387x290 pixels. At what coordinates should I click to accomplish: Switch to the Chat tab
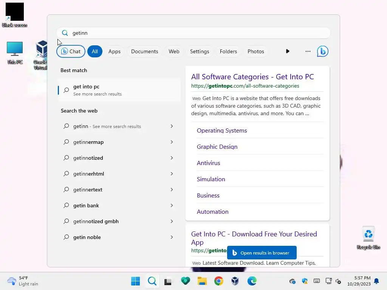coord(71,51)
